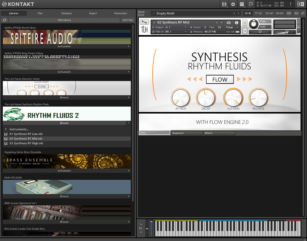Select previous instrument arrow for 02 Synthesis RF Mid
Screen dimensions: 307x241
point(217,22)
